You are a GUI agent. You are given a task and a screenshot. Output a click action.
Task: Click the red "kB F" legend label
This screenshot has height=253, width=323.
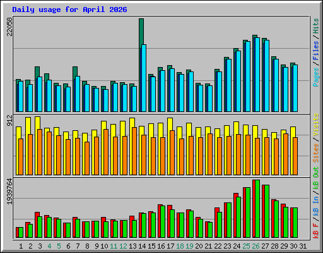click(x=315, y=231)
